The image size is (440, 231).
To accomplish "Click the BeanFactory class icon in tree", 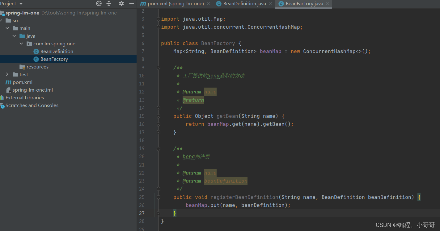I will coord(36,59).
